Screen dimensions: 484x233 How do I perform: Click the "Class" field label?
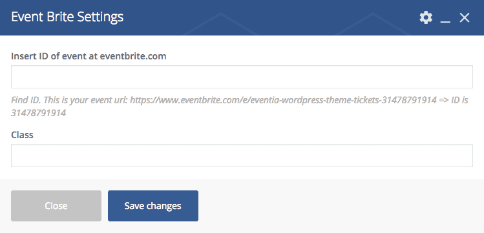[x=22, y=135]
